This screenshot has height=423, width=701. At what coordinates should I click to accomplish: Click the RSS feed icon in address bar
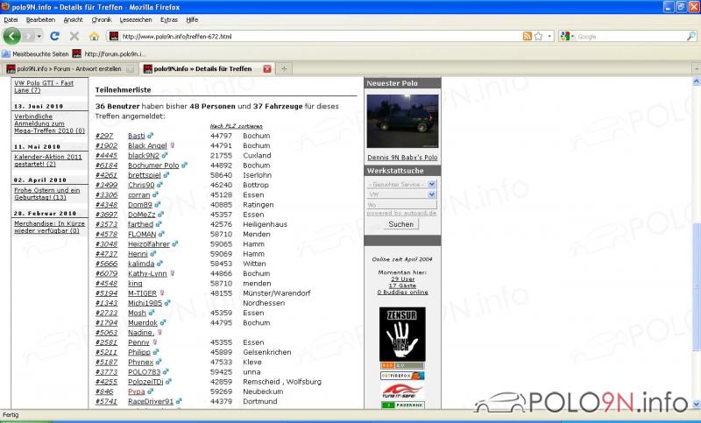coord(527,36)
